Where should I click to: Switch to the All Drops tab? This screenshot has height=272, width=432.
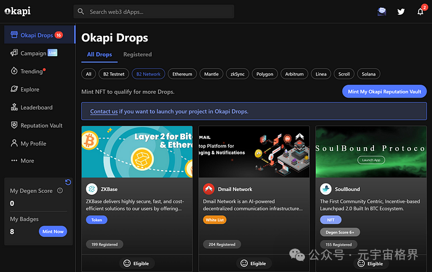coord(99,54)
